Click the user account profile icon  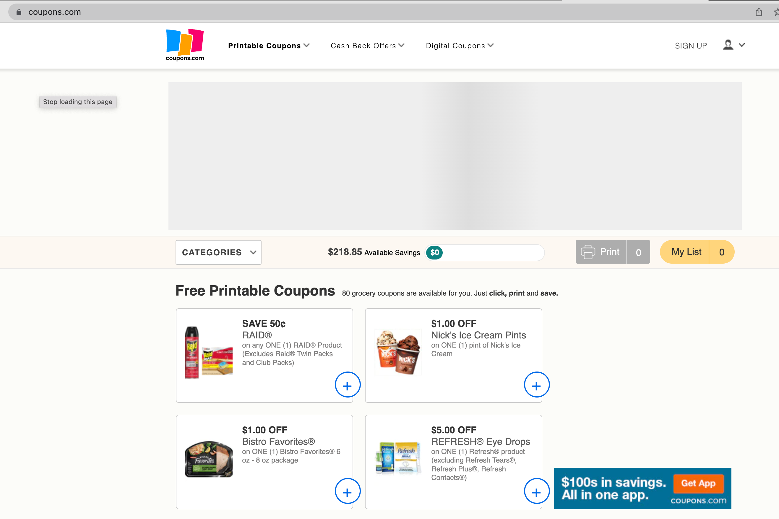pos(728,45)
